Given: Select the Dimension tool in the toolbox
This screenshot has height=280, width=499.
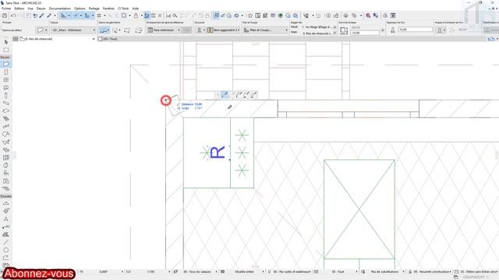Looking at the screenshot, I should click(6, 203).
